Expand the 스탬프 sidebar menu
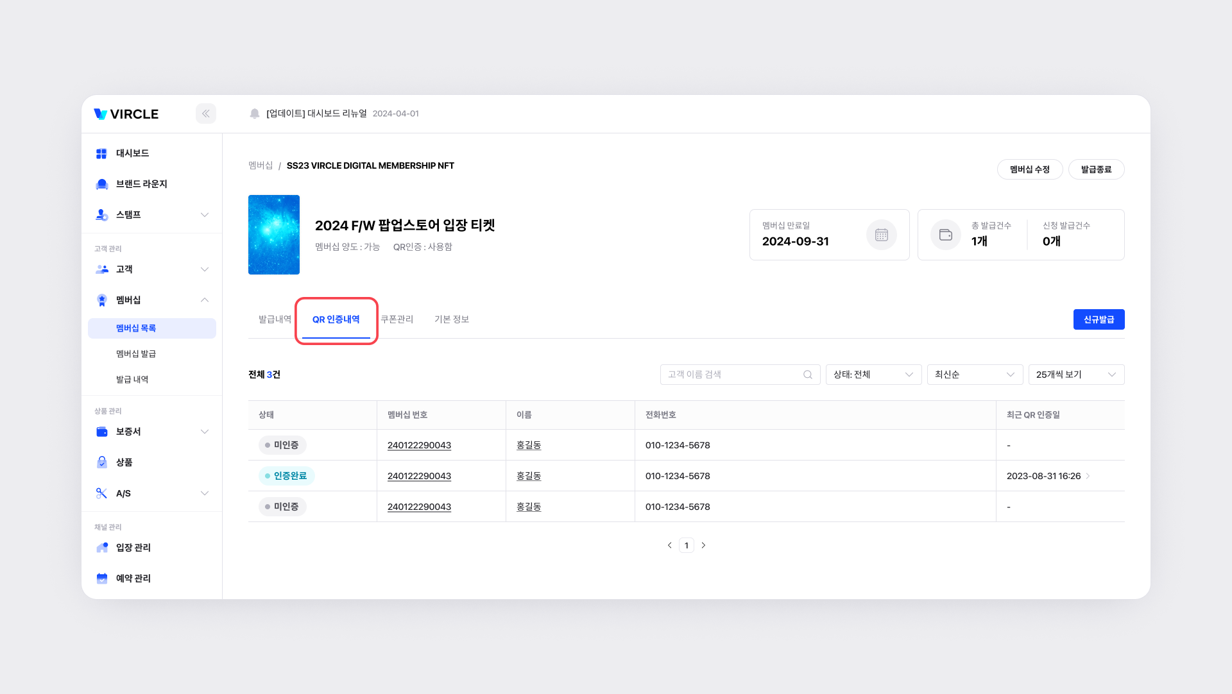Image resolution: width=1232 pixels, height=694 pixels. pos(205,215)
